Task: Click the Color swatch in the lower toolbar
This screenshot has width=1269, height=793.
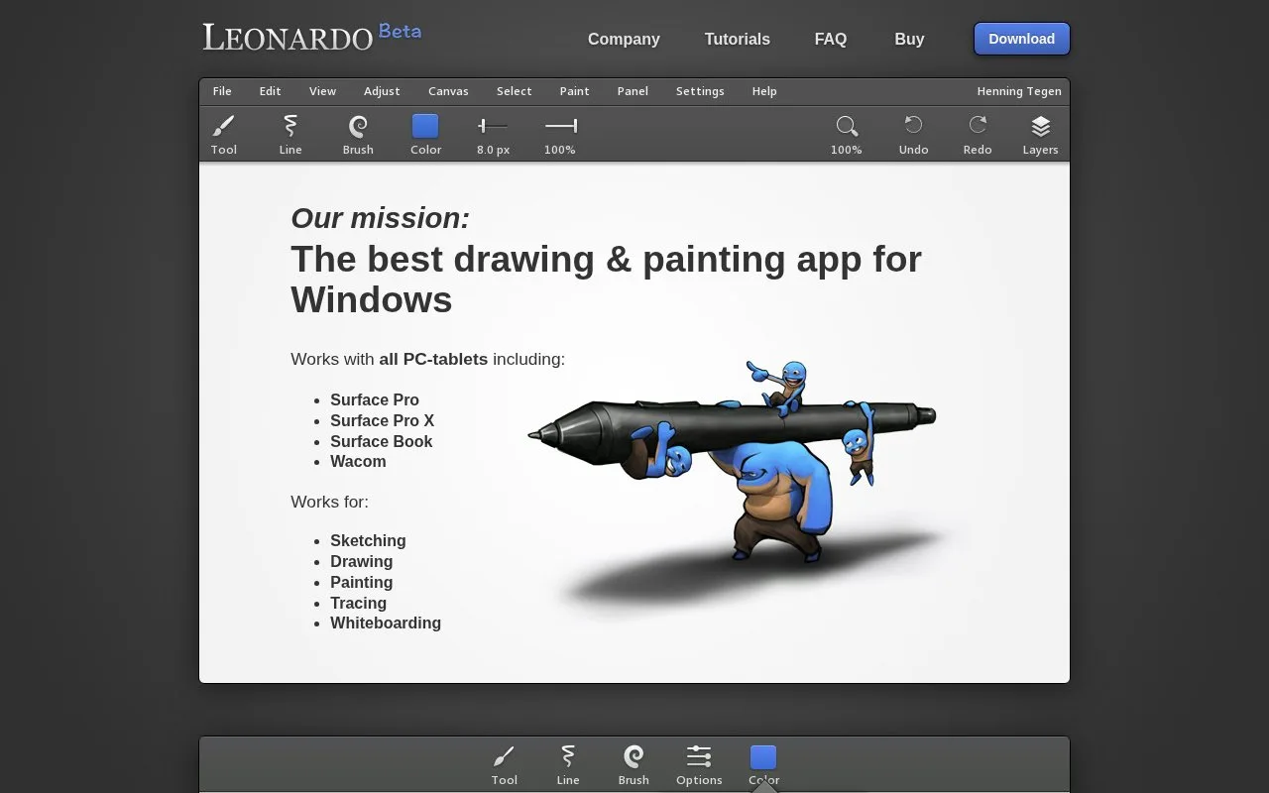Action: click(x=763, y=757)
